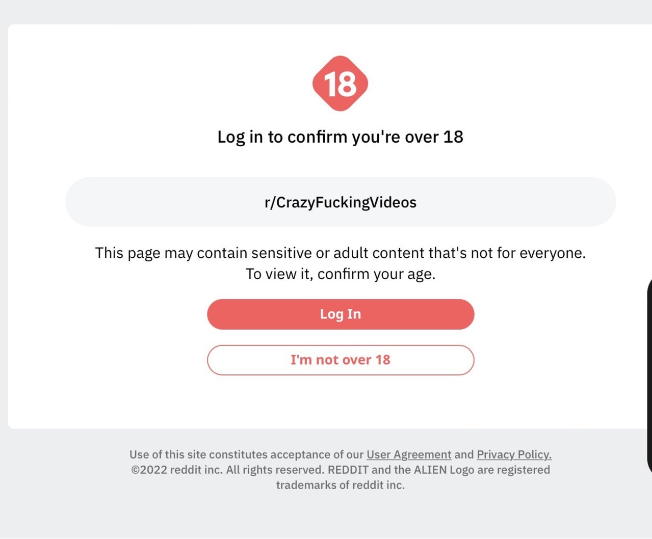The image size is (652, 539).
Task: Click the gray pill area left of the subreddit name
Action: pos(163,202)
